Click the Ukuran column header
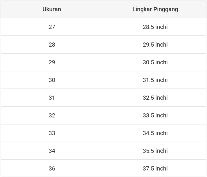 click(52, 9)
